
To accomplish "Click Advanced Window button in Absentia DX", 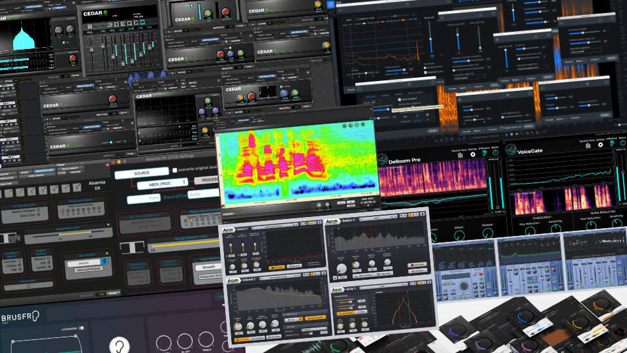I will coord(89,270).
